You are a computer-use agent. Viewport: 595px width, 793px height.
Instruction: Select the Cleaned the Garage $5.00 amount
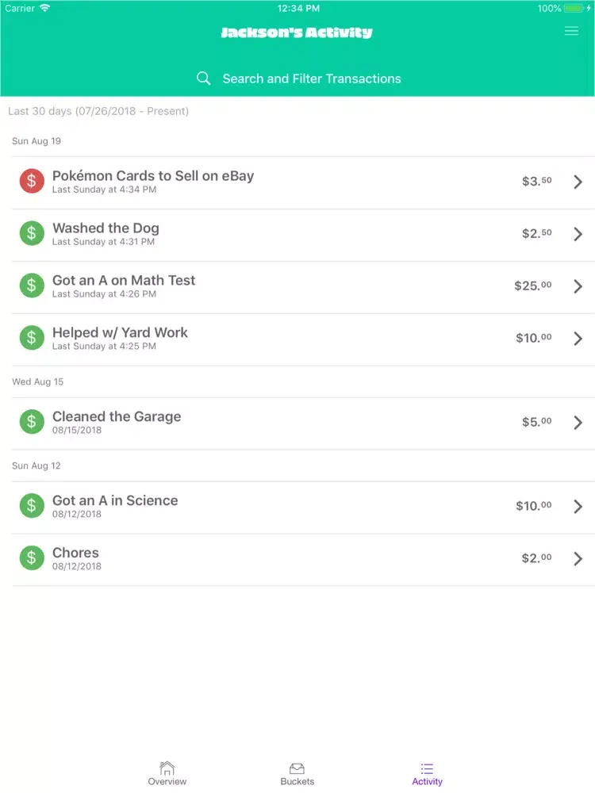(537, 421)
